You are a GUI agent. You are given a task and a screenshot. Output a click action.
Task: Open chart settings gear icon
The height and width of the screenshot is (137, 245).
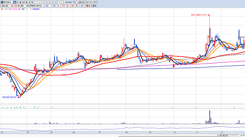tap(83, 2)
